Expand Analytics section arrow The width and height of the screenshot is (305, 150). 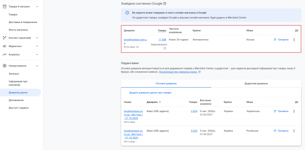coord(37,55)
